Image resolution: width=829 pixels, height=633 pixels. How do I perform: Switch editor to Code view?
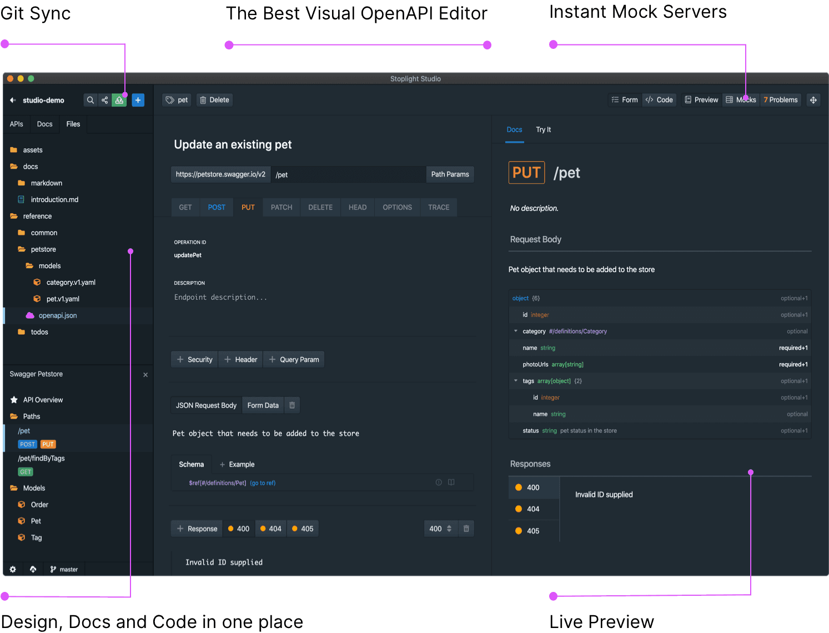click(x=659, y=100)
